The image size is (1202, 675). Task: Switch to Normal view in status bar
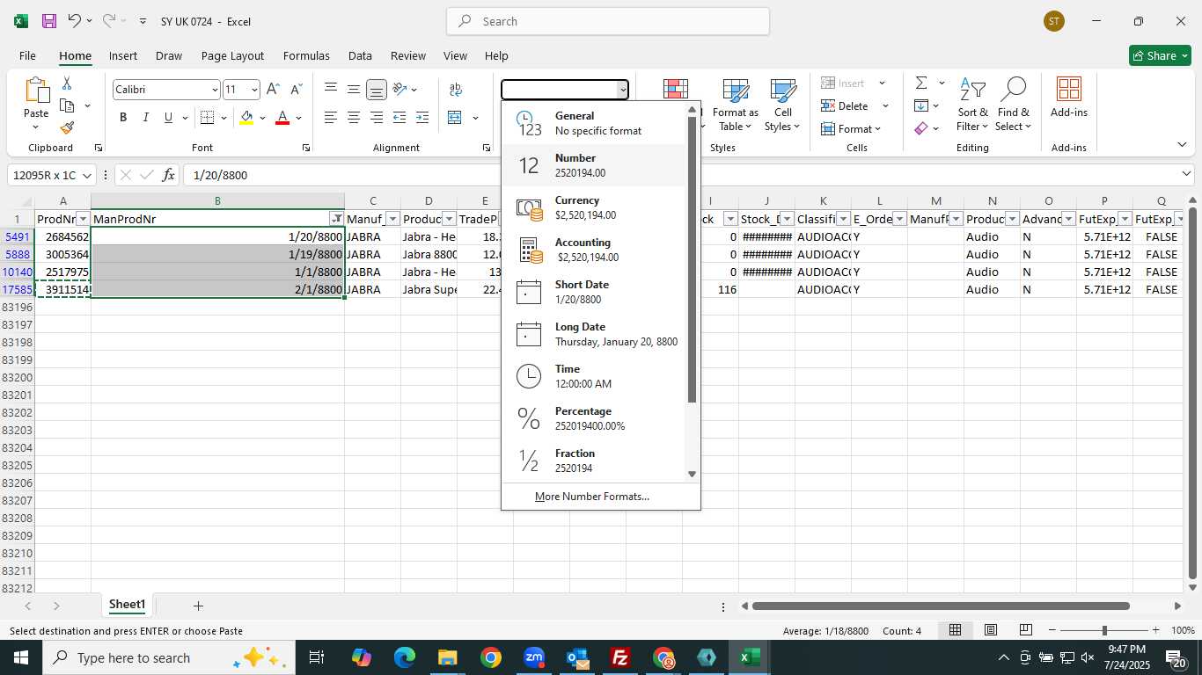point(955,630)
